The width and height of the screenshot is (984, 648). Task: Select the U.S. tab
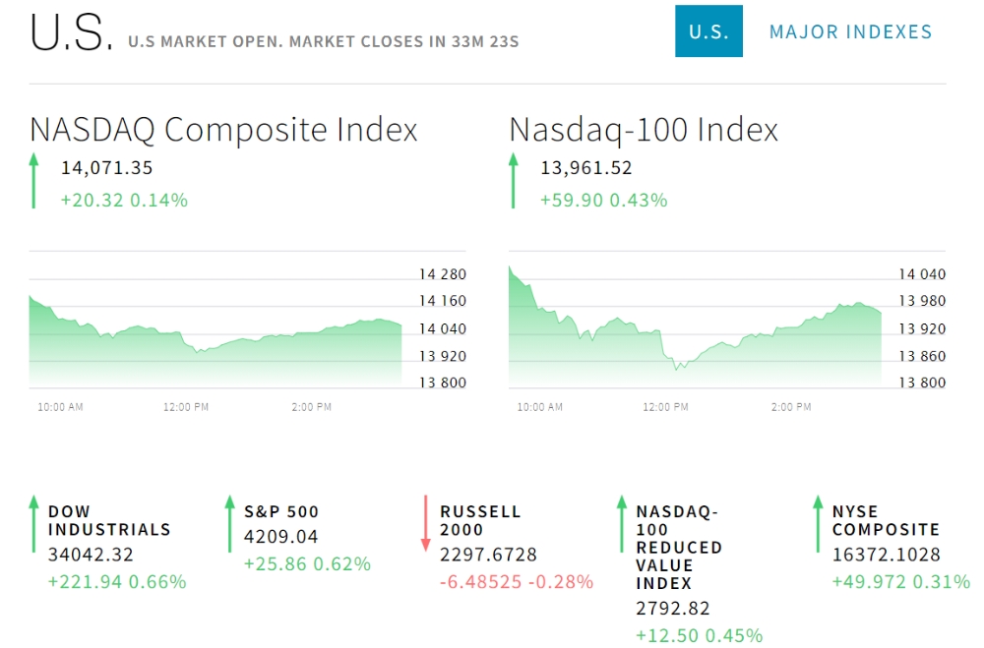(x=708, y=31)
